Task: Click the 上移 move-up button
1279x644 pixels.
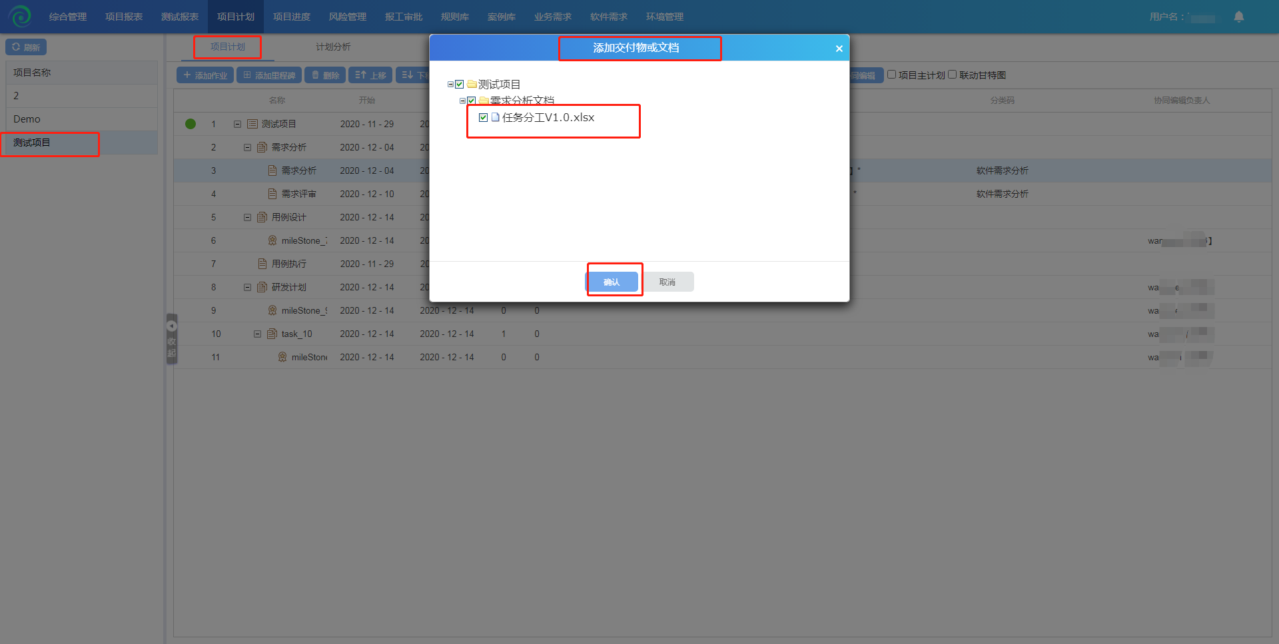Action: coord(370,75)
